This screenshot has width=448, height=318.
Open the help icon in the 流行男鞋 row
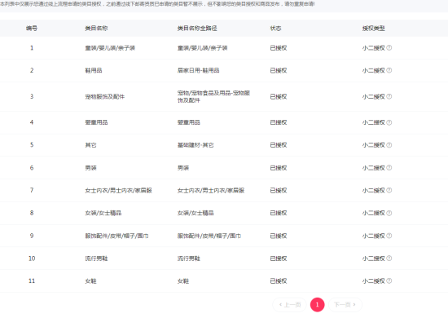pyautogui.click(x=389, y=258)
